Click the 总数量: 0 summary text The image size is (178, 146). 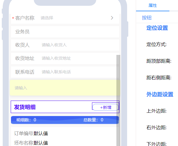point(93,120)
